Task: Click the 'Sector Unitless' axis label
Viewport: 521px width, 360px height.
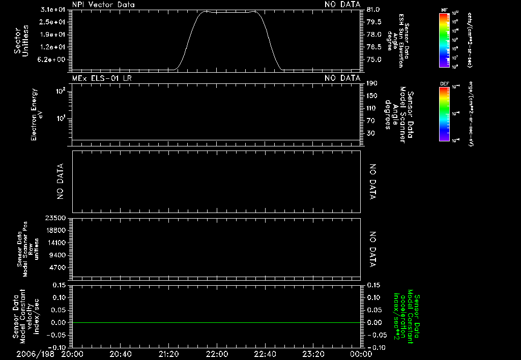Action: click(21, 41)
